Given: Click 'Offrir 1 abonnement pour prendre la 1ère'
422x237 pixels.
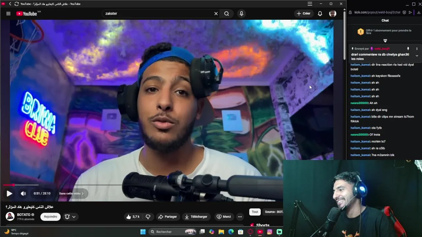Looking at the screenshot, I should coord(388,32).
